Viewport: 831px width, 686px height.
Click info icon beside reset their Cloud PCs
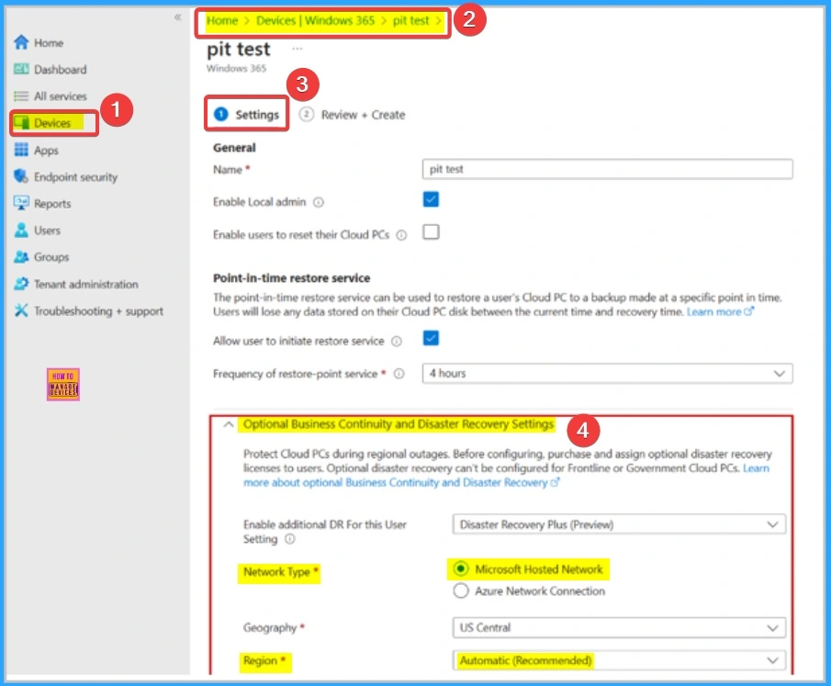(x=401, y=235)
